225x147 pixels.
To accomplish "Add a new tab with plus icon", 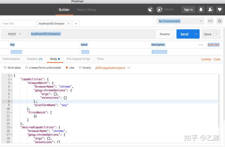I will [76, 24].
